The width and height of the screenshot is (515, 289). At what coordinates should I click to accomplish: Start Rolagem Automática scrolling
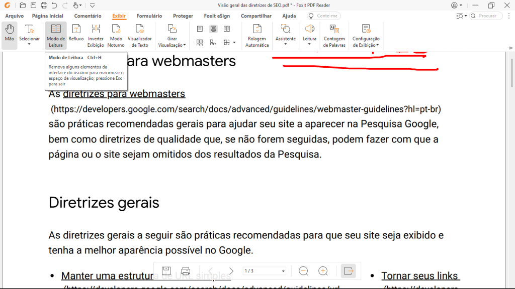(x=257, y=35)
